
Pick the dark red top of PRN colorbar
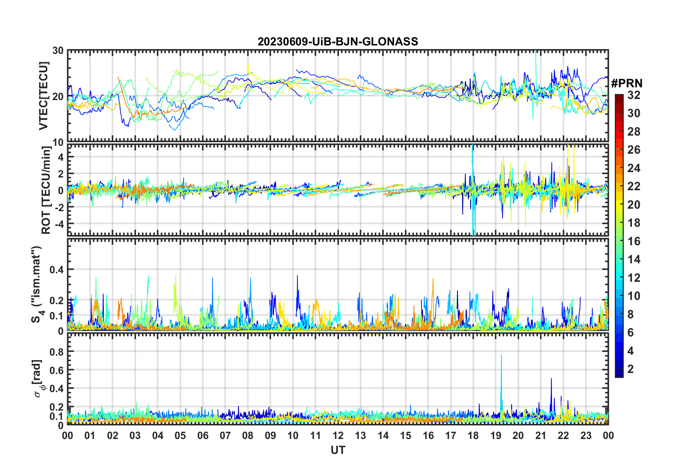point(619,97)
